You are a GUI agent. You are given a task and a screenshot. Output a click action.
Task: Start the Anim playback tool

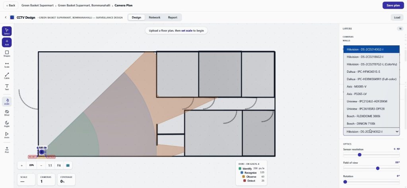point(7,135)
